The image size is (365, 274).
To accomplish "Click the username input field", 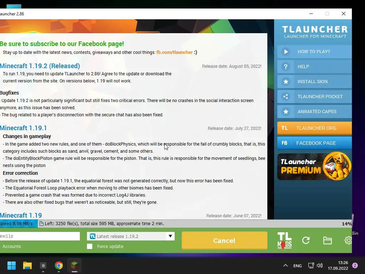I will (x=40, y=236).
